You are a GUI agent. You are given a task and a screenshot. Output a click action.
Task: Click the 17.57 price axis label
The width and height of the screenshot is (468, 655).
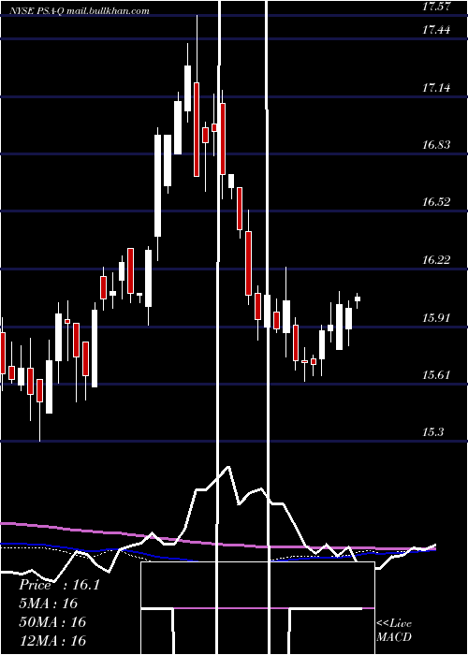coord(437,7)
